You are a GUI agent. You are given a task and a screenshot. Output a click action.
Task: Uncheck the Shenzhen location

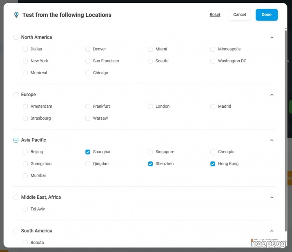click(150, 164)
